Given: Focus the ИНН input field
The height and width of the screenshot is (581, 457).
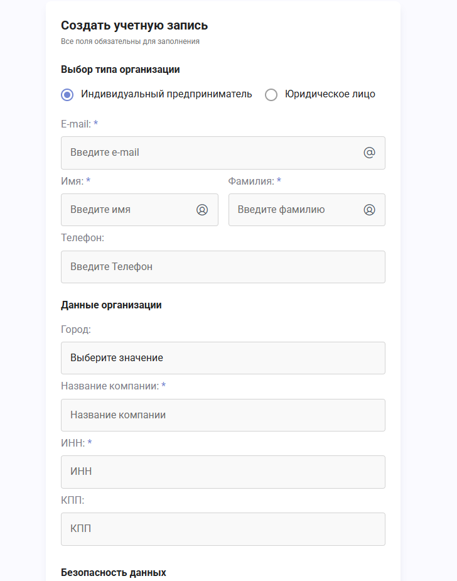Looking at the screenshot, I should pyautogui.click(x=223, y=472).
